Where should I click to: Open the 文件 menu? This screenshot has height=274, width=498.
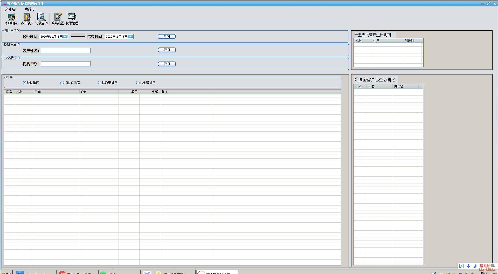tap(10, 9)
